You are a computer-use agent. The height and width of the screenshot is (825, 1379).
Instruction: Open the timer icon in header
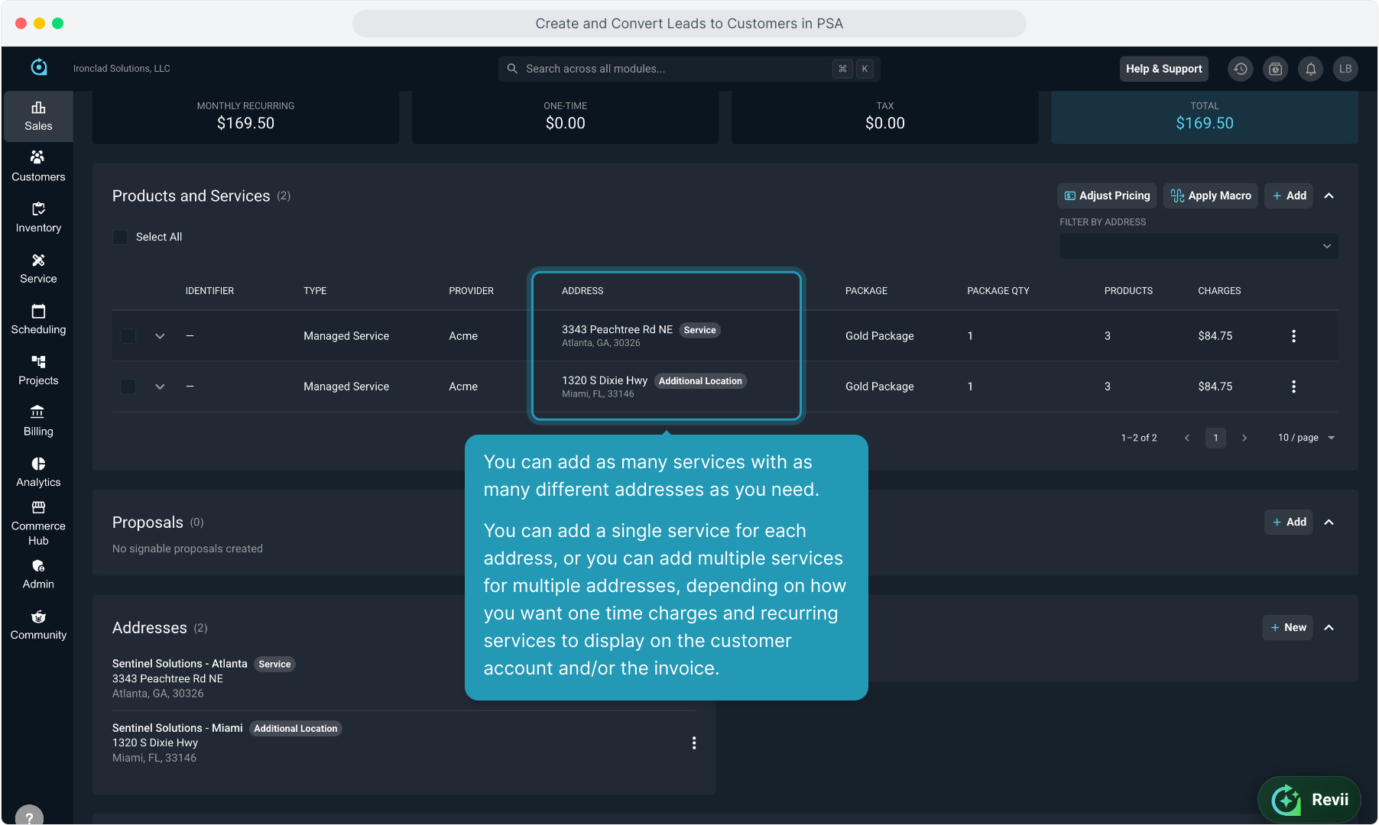click(x=1275, y=69)
